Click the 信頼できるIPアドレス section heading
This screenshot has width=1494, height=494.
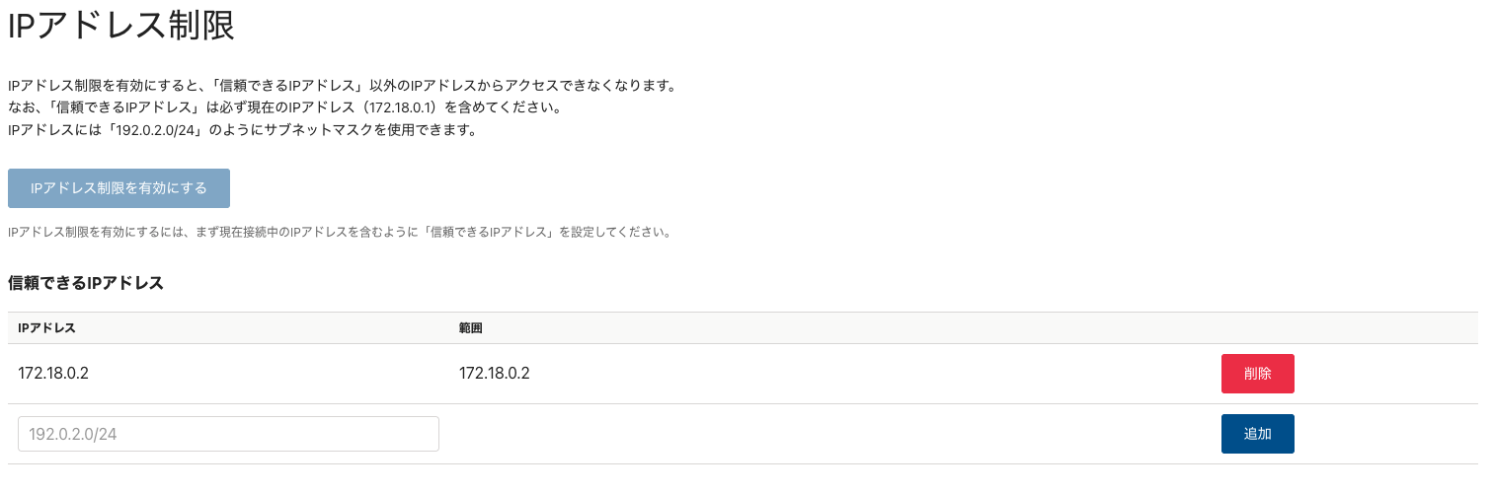pos(85,283)
